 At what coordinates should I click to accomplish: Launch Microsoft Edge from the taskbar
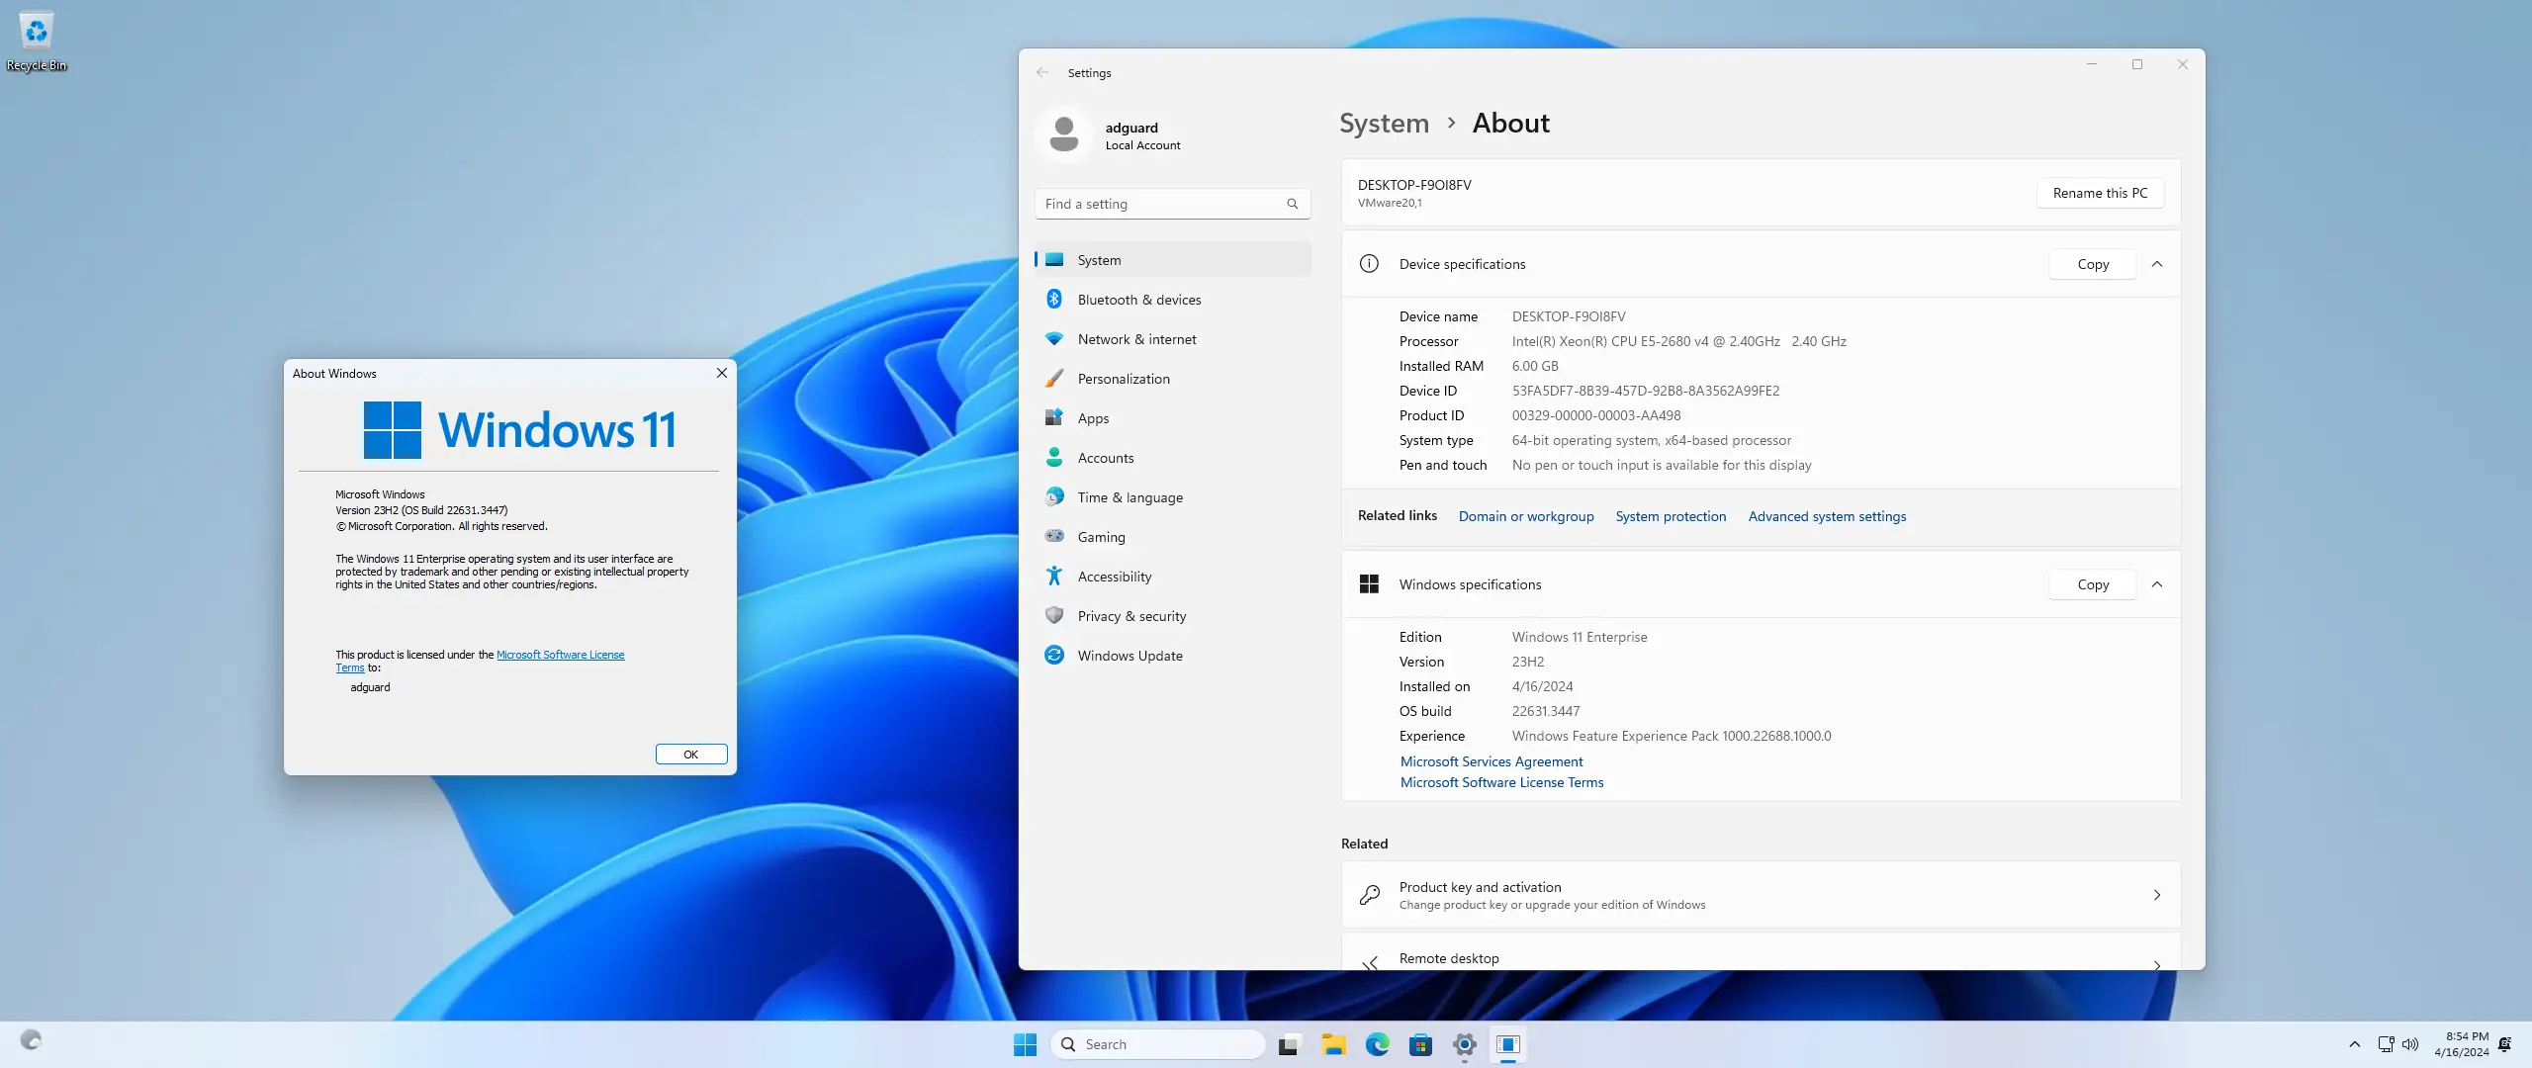pos(1377,1043)
